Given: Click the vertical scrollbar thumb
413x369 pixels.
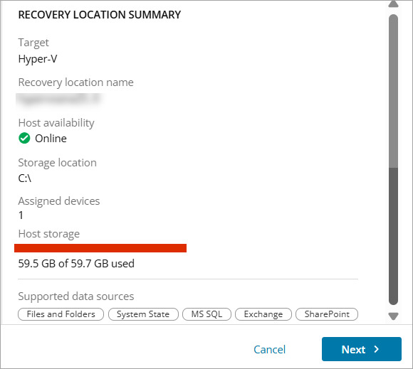Looking at the screenshot, I should coord(393,91).
